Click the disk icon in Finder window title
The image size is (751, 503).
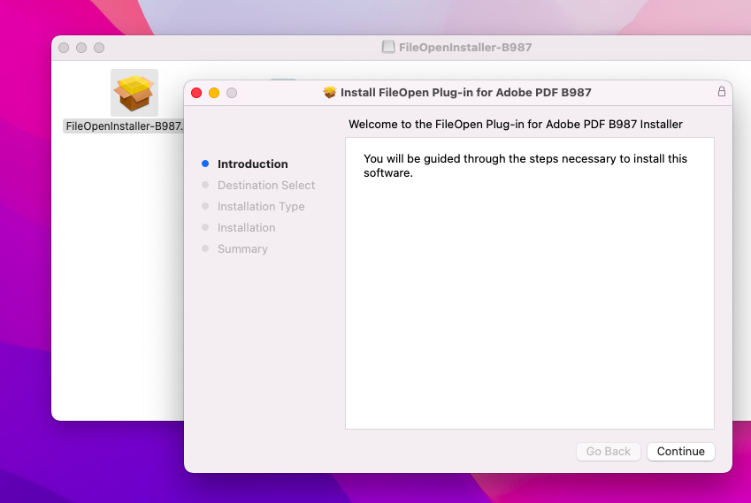pyautogui.click(x=388, y=47)
